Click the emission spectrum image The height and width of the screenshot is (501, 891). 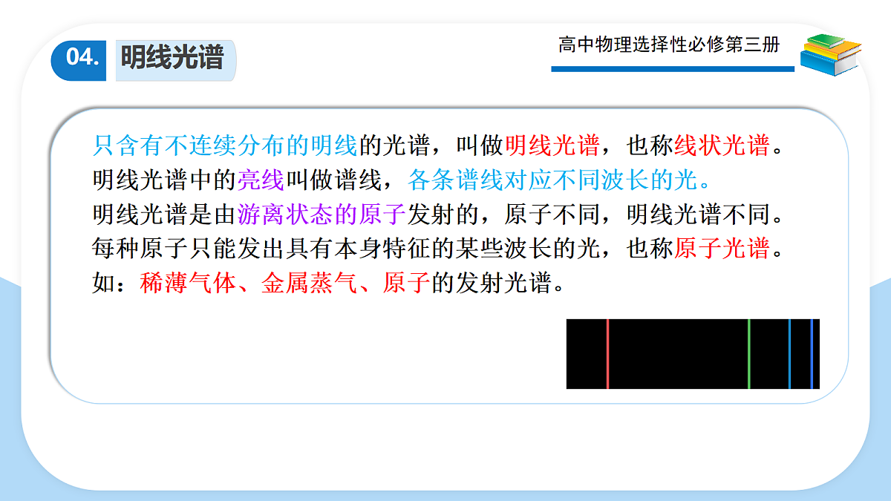pyautogui.click(x=693, y=354)
